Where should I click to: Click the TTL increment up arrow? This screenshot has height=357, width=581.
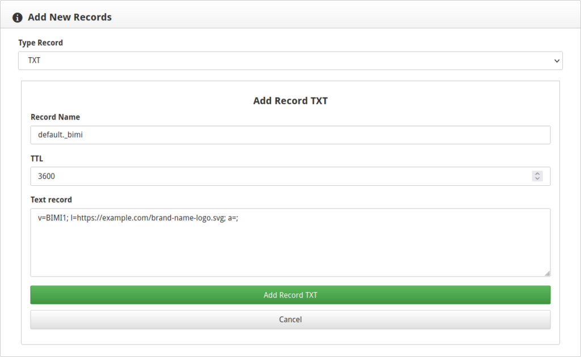537,173
